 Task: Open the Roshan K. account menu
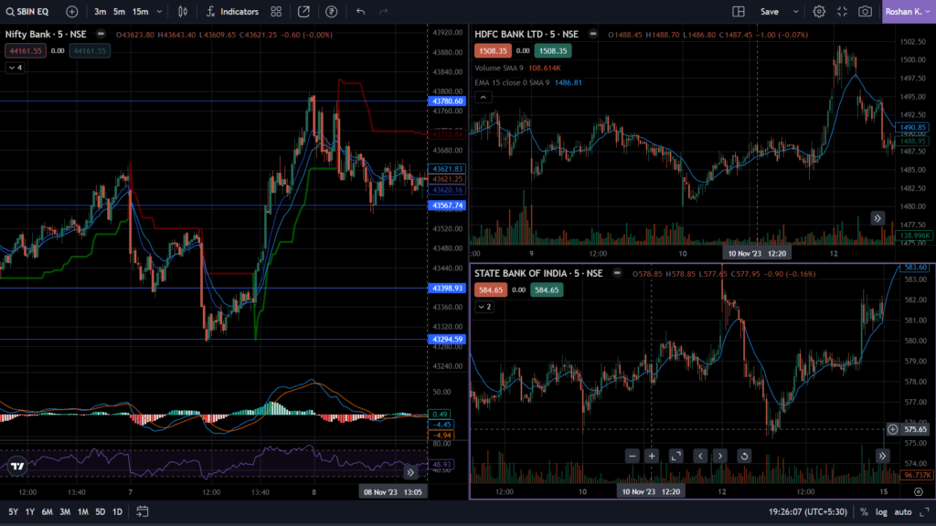pos(909,11)
